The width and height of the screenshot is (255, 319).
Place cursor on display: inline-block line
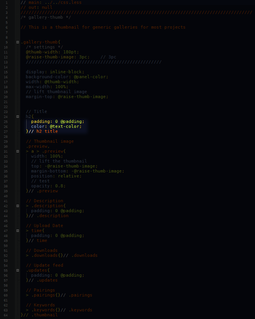55,72
